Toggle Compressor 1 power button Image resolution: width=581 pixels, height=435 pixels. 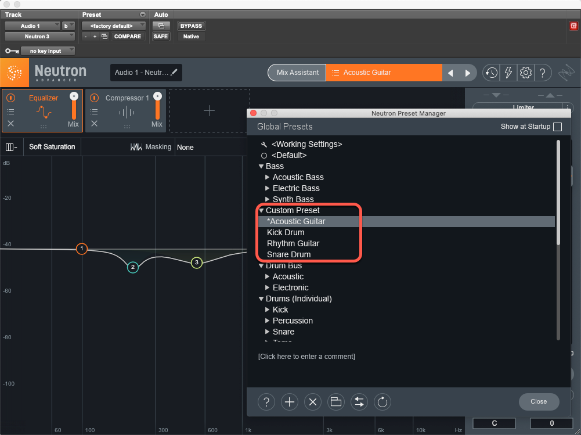pos(94,98)
